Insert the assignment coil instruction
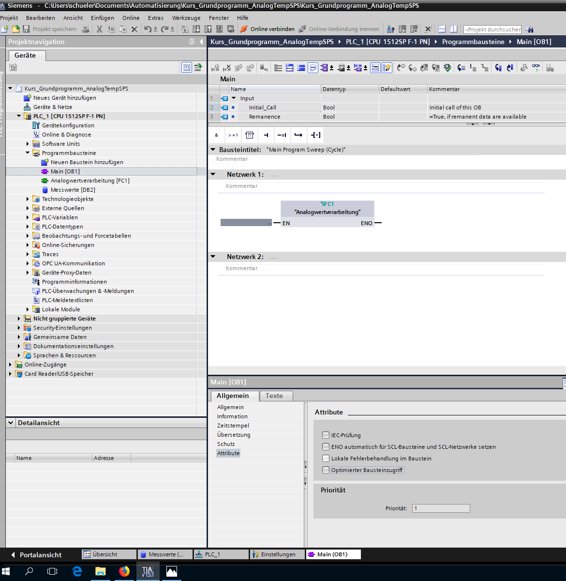This screenshot has height=581, width=566. coord(315,135)
